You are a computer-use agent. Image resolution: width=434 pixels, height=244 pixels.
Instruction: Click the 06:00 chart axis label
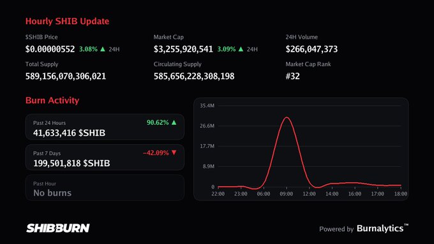tap(264, 194)
